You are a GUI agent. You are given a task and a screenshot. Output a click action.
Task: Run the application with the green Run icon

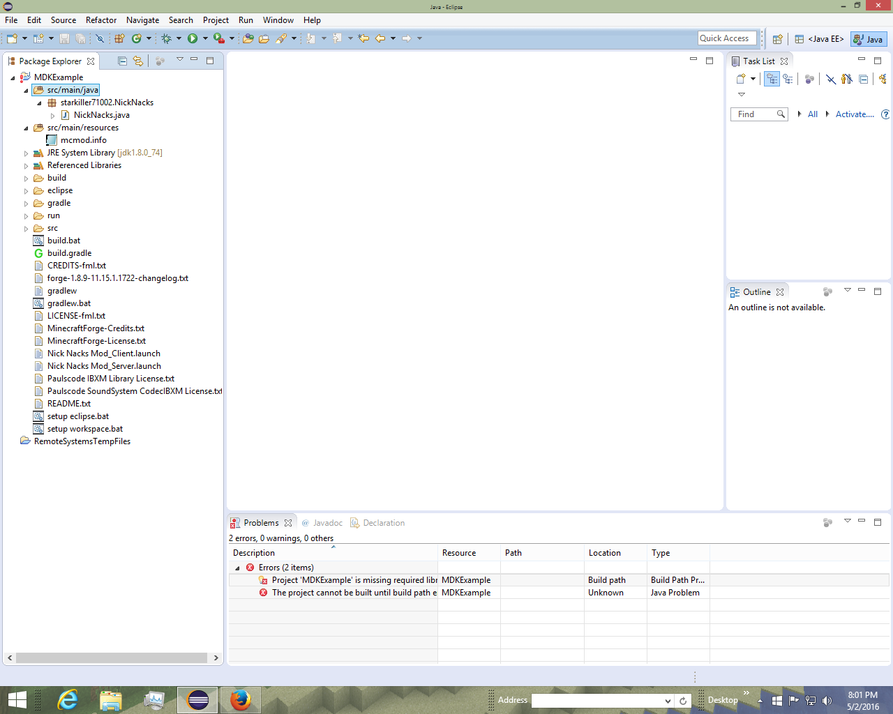click(193, 38)
